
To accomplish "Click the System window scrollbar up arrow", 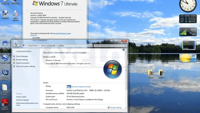I will tap(126, 50).
